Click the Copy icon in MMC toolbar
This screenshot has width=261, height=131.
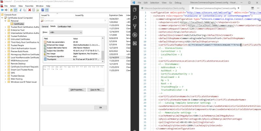[24, 10]
